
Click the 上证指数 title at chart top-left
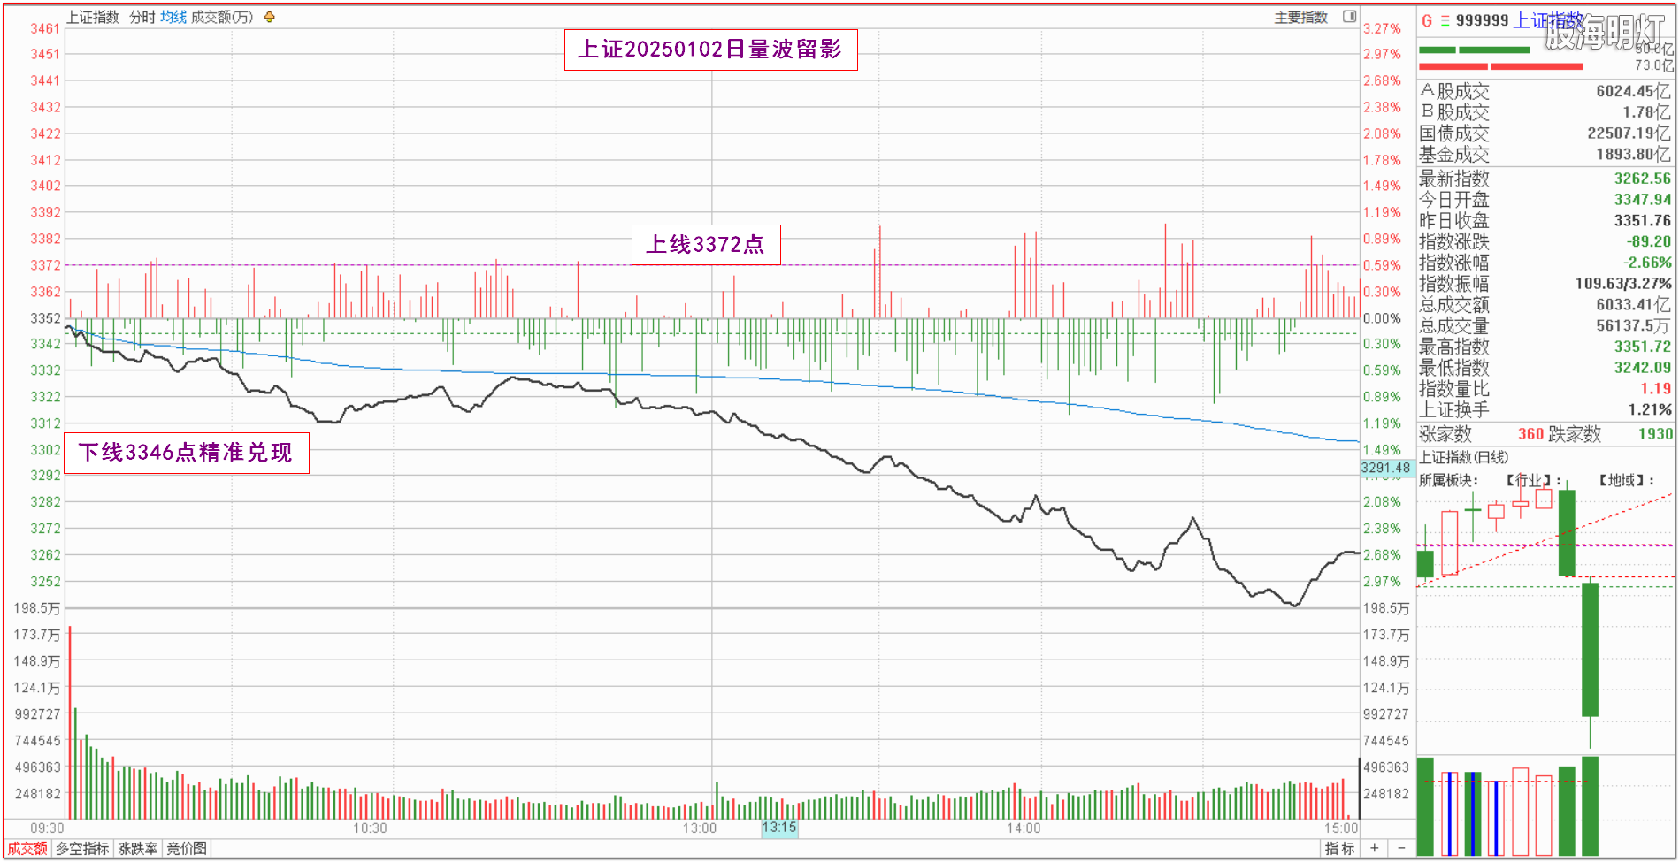(x=92, y=17)
